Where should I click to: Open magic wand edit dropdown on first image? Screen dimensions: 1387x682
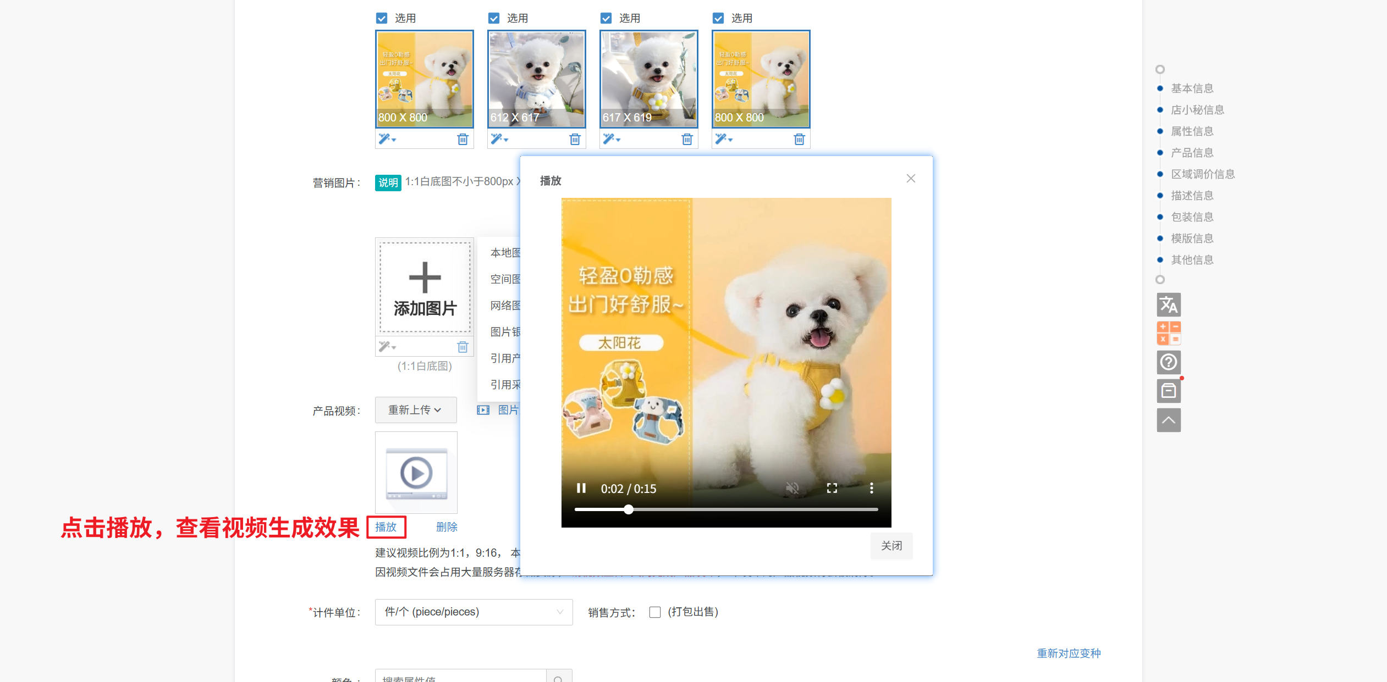coord(387,140)
